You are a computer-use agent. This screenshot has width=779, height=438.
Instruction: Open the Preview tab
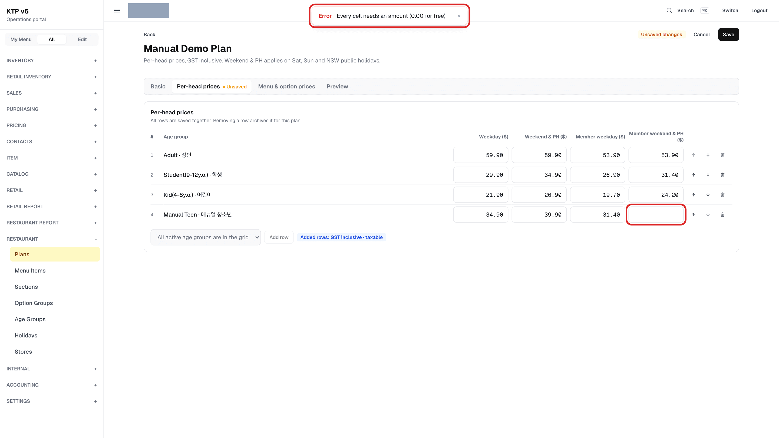tap(337, 87)
